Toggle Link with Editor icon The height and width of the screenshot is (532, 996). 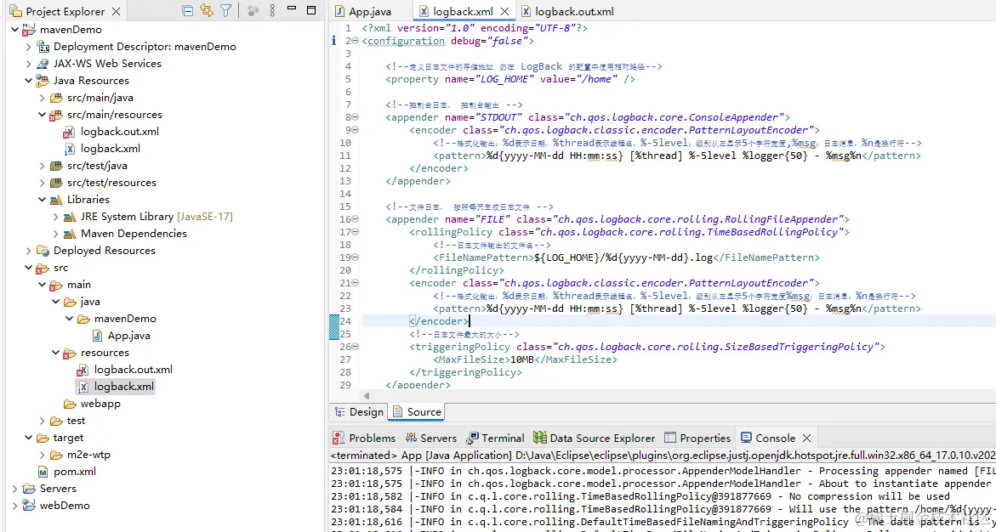coord(206,11)
